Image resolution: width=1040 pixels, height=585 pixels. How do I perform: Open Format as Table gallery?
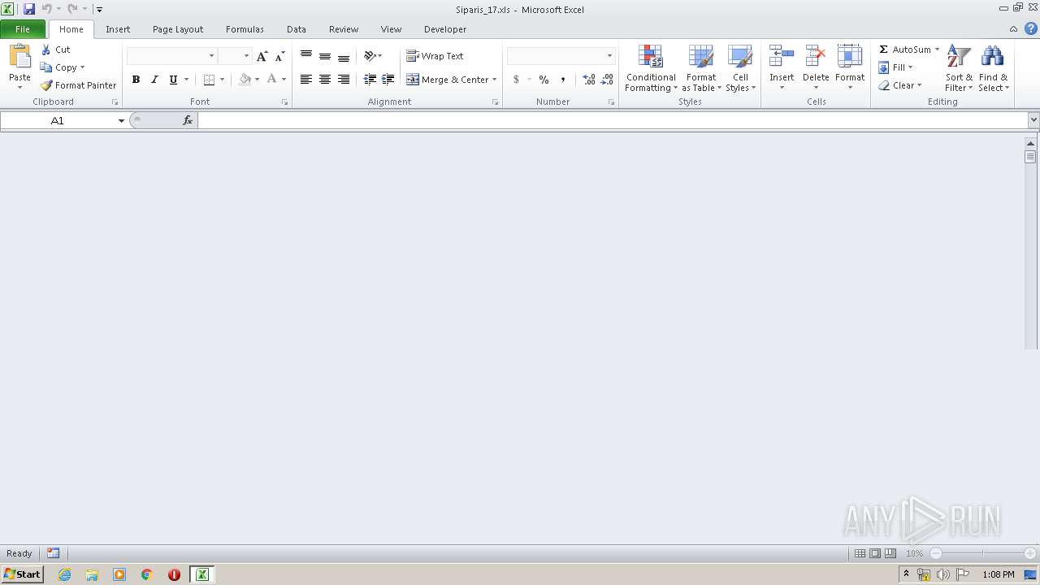[x=701, y=68]
